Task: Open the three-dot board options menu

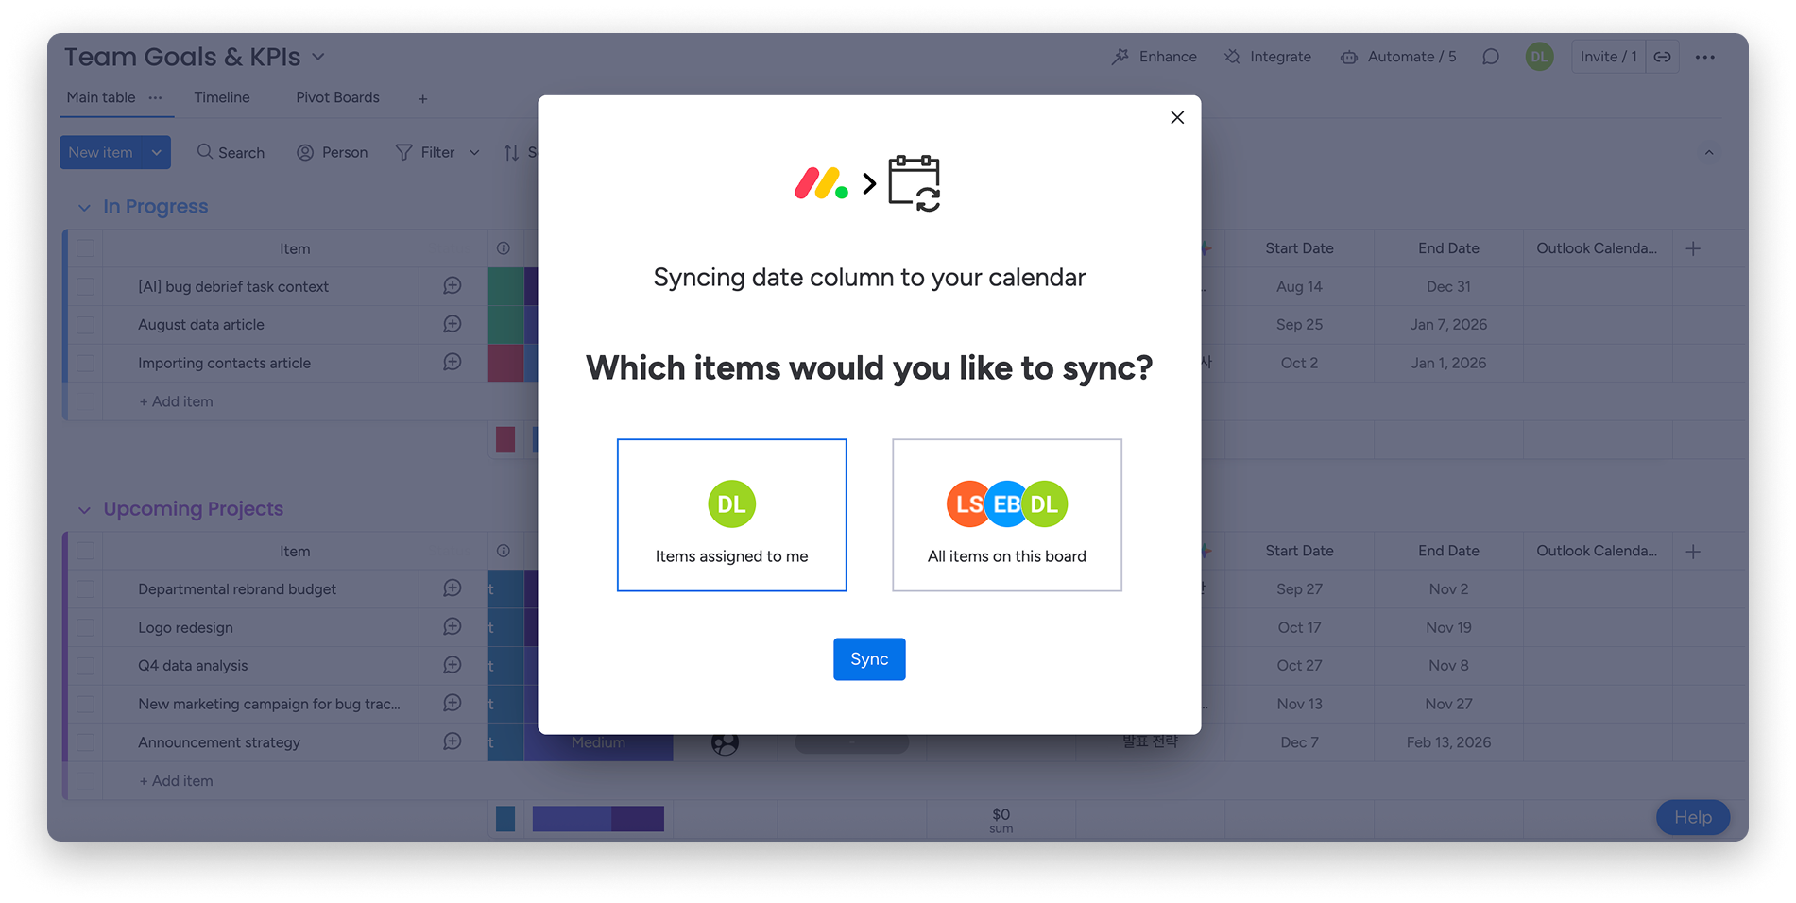Action: pyautogui.click(x=1705, y=57)
